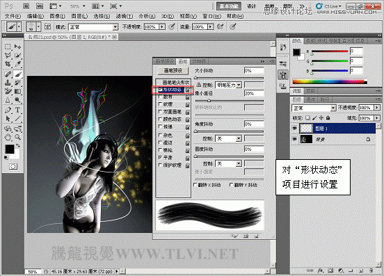The width and height of the screenshot is (384, 276).
Task: Enable the 杂色 (Noise) checkbox
Action: (x=160, y=135)
